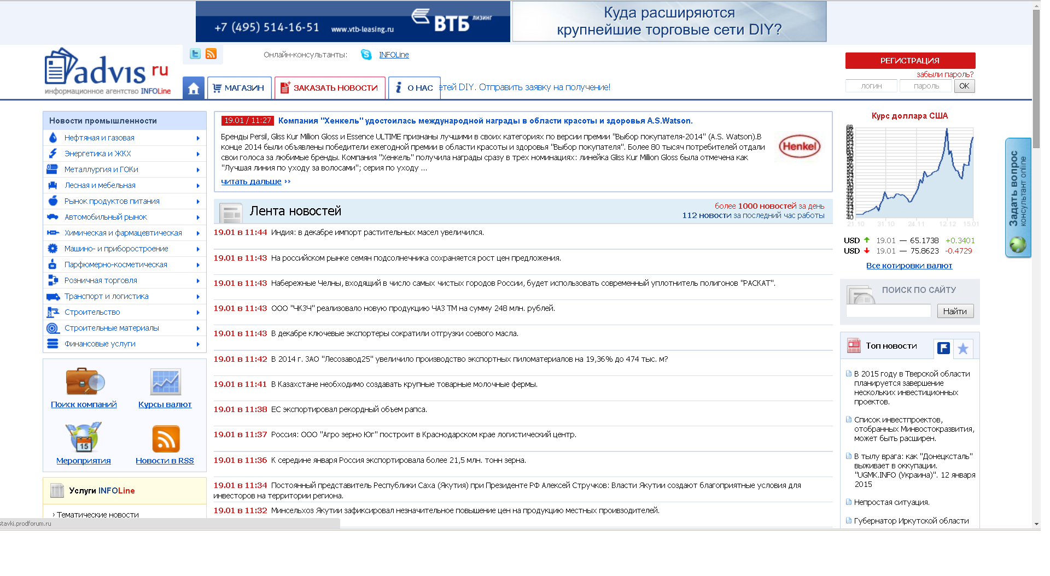Expand the Строительство submenu arrow

pos(198,313)
